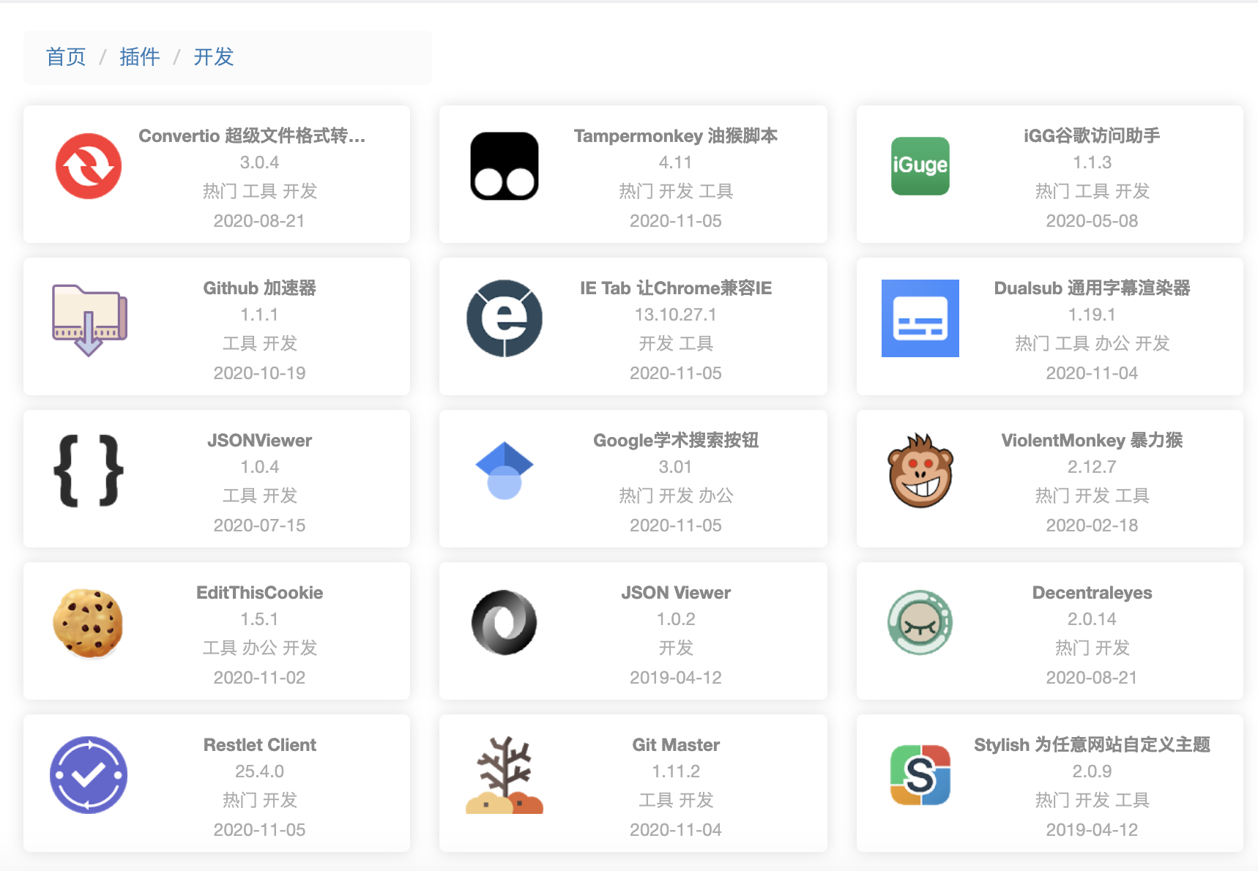Select 开发 breadcrumb link

[214, 57]
